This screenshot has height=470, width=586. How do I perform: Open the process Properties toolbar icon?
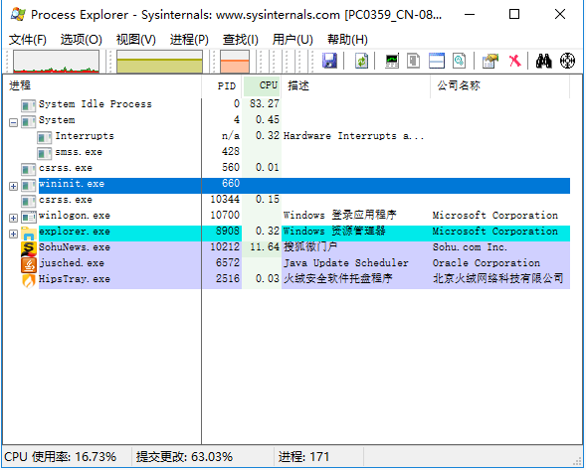point(489,61)
